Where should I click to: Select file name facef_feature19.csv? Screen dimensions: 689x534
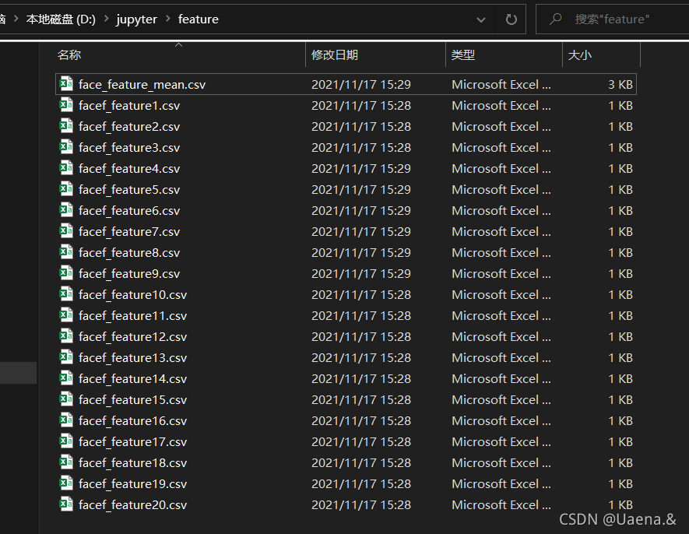click(132, 484)
